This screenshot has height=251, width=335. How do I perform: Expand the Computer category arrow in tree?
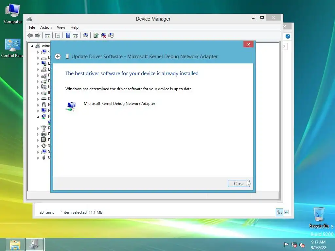point(38,52)
